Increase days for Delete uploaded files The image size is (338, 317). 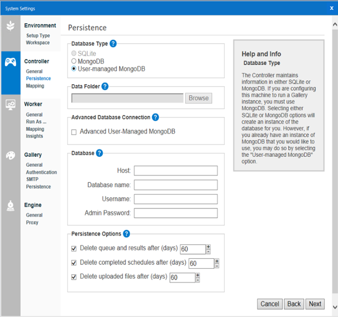198,275
